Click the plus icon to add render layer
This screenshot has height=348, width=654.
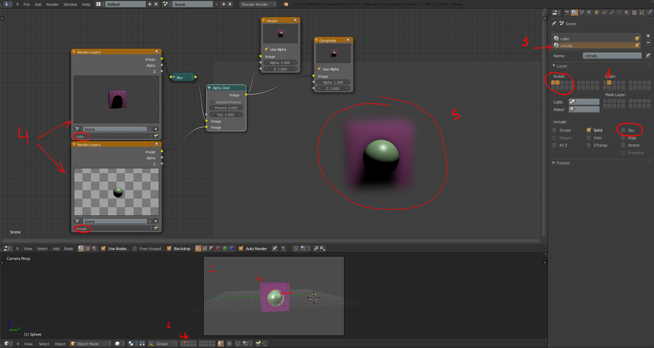(x=648, y=36)
